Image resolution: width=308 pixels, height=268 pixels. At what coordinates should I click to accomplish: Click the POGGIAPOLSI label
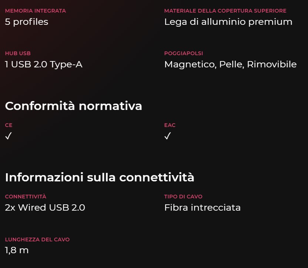(184, 53)
